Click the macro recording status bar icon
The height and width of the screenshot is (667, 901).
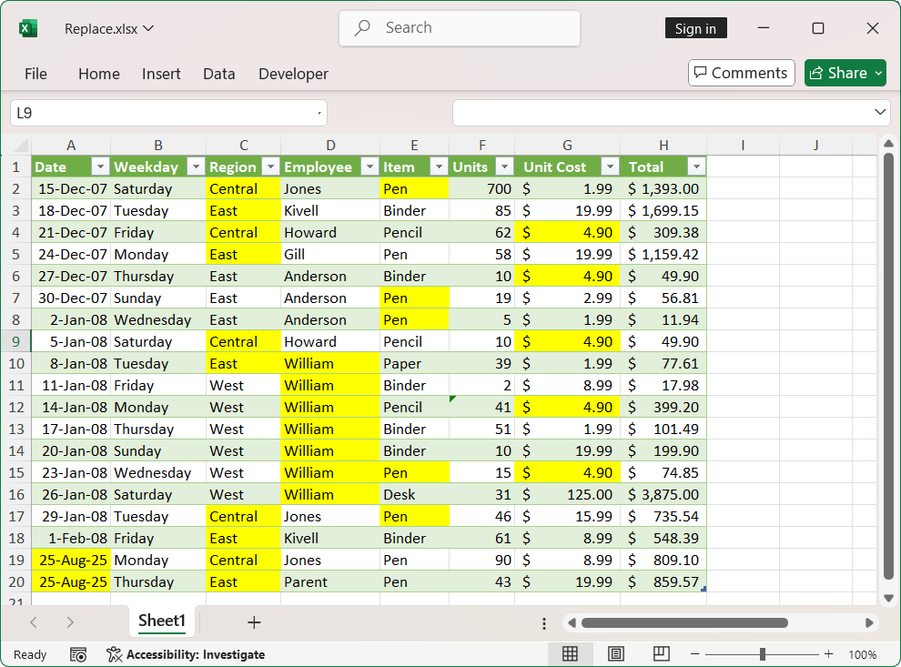pos(78,654)
